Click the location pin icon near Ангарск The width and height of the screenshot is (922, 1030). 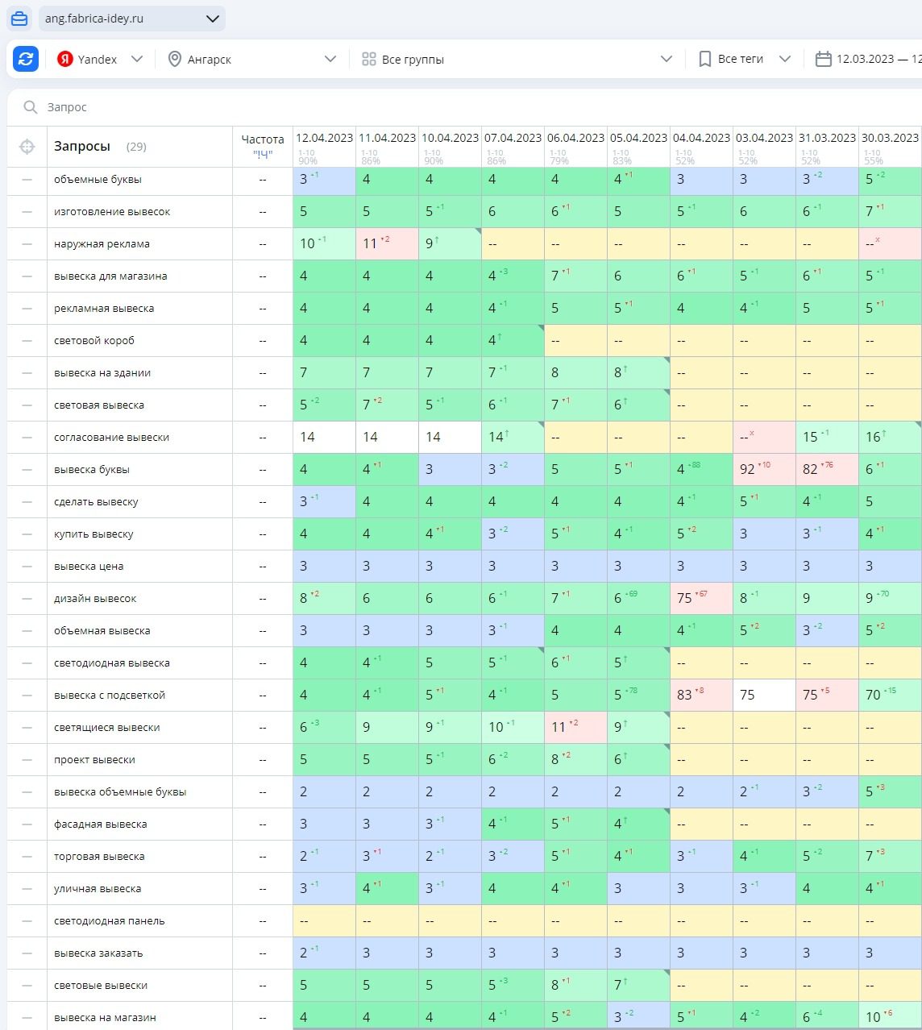tap(174, 59)
